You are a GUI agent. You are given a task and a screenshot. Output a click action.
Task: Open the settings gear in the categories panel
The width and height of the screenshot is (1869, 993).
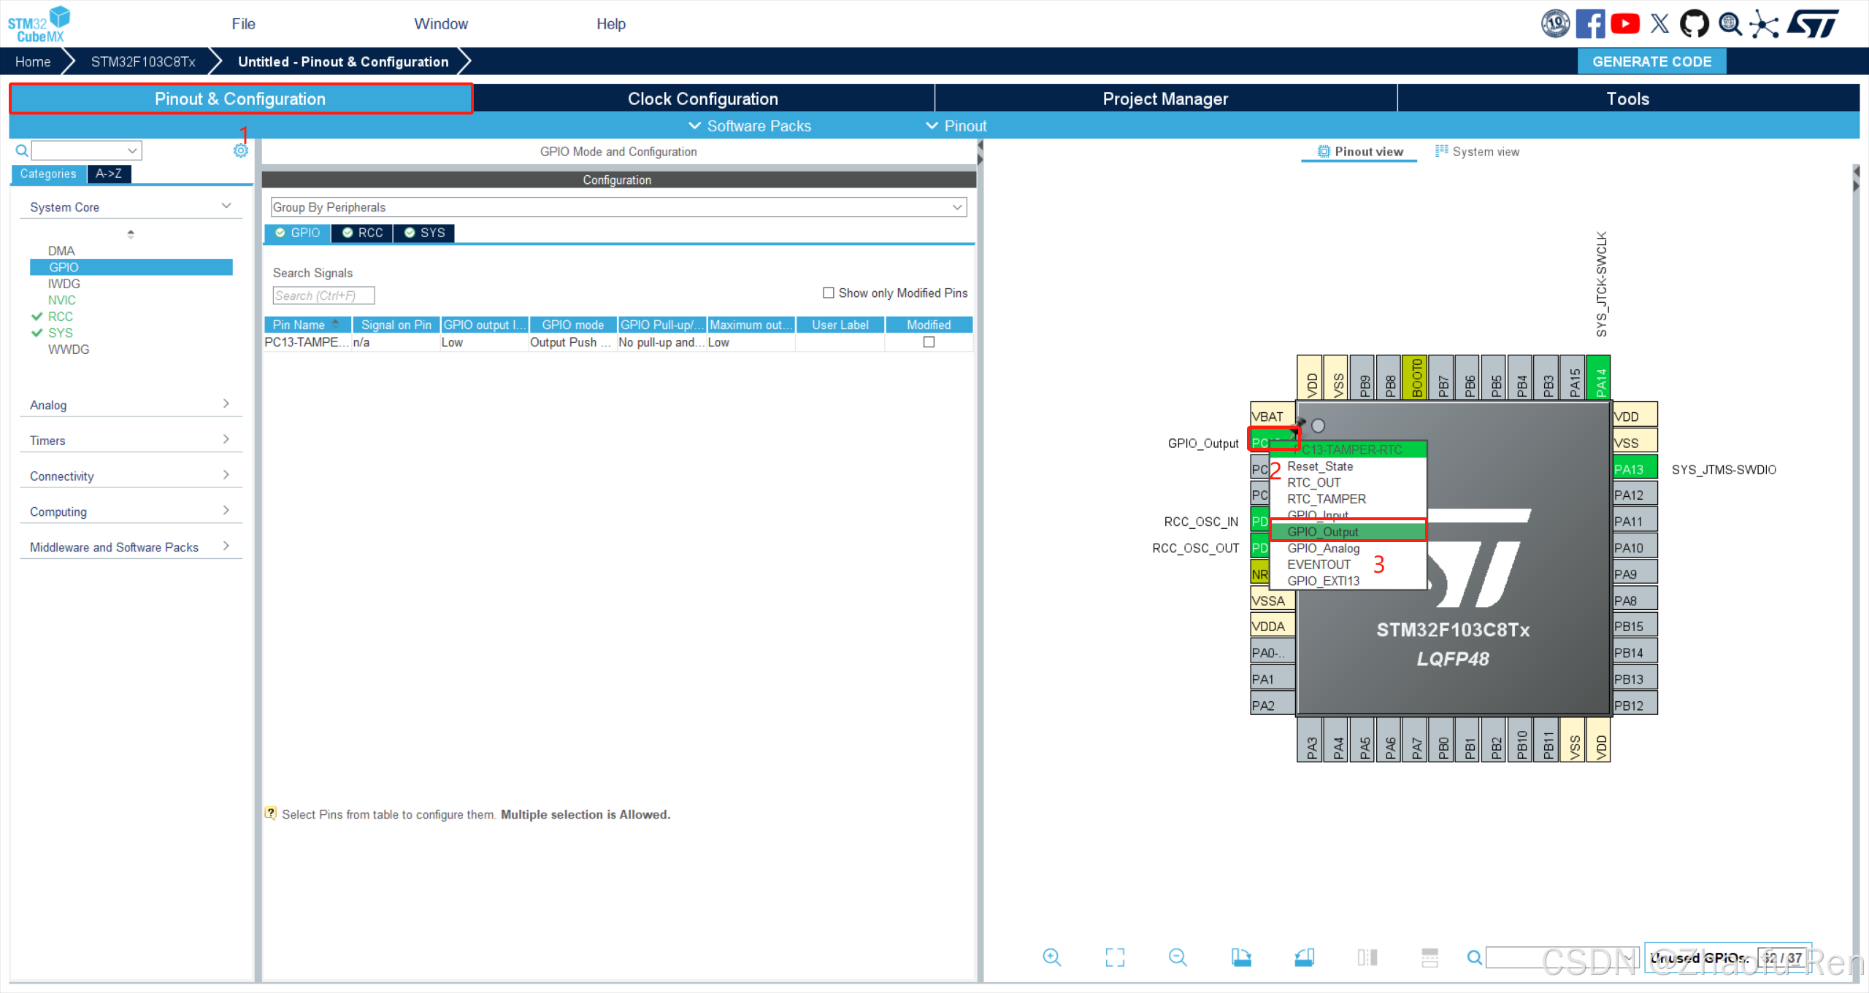tap(241, 150)
